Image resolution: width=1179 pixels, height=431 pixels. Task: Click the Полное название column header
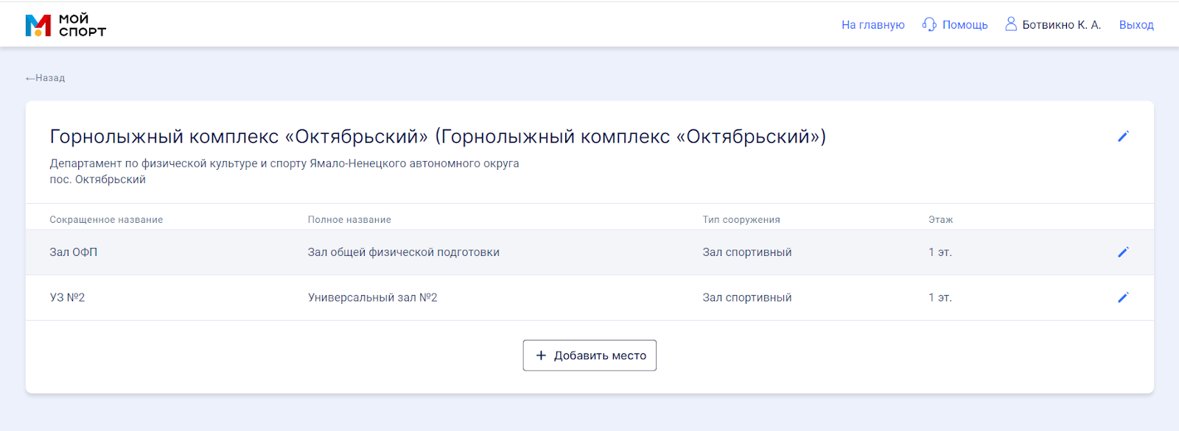[349, 219]
